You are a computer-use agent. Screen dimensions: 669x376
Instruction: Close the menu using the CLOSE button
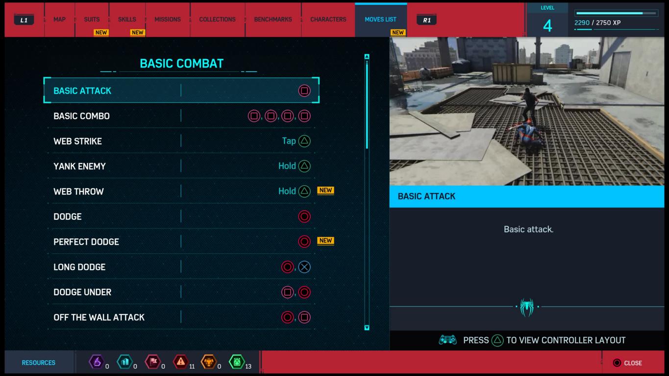pos(628,363)
